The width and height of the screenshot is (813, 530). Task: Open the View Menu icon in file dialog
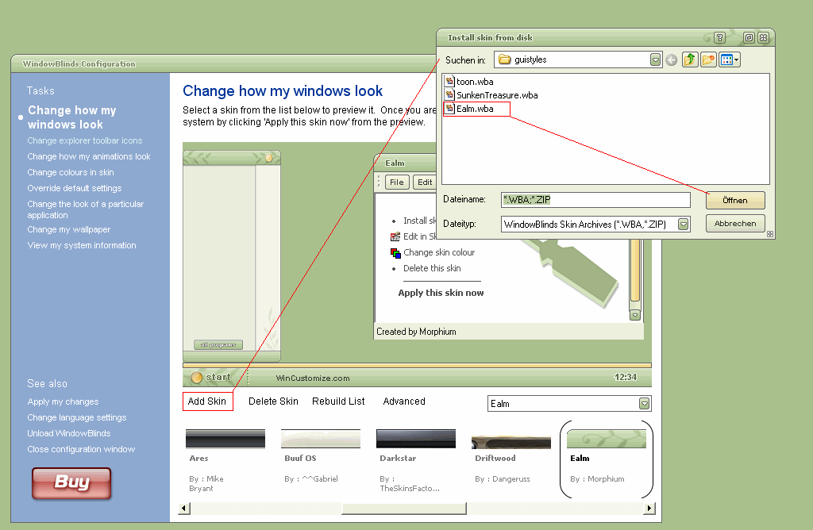(x=729, y=60)
